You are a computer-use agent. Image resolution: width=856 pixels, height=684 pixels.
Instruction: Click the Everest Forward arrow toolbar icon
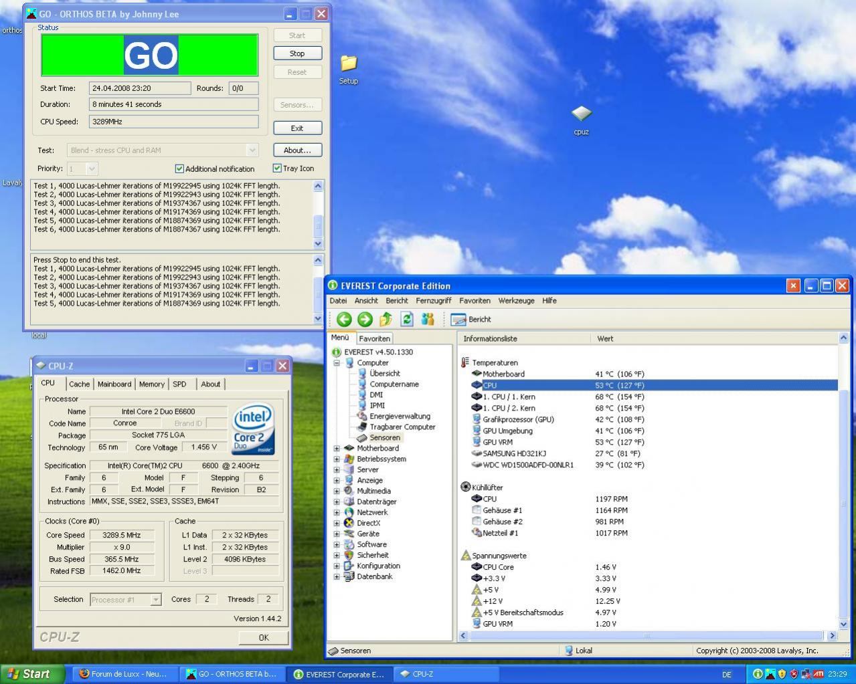365,319
